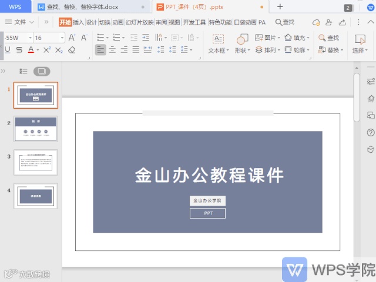Click the vertical scrollbar handle
The image size is (376, 282).
tap(357, 98)
